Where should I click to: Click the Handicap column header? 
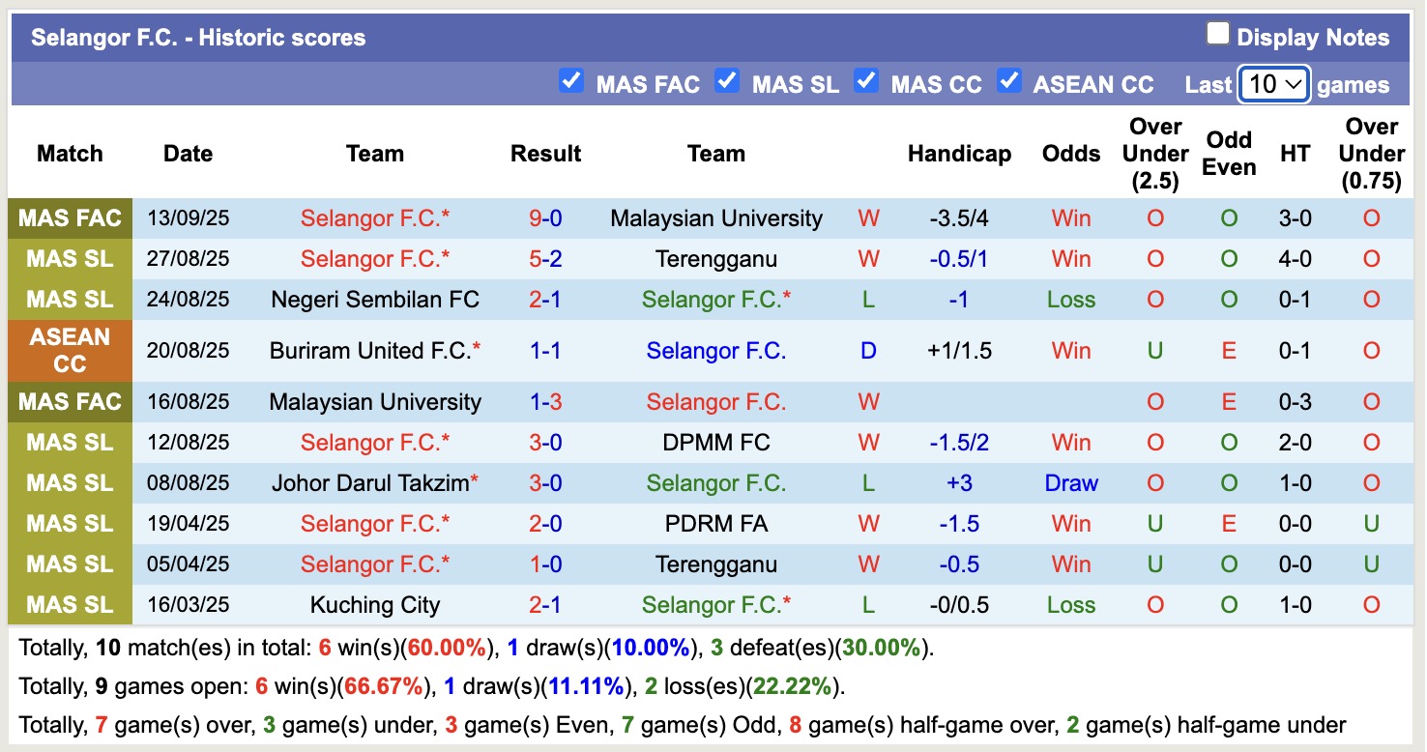click(959, 154)
